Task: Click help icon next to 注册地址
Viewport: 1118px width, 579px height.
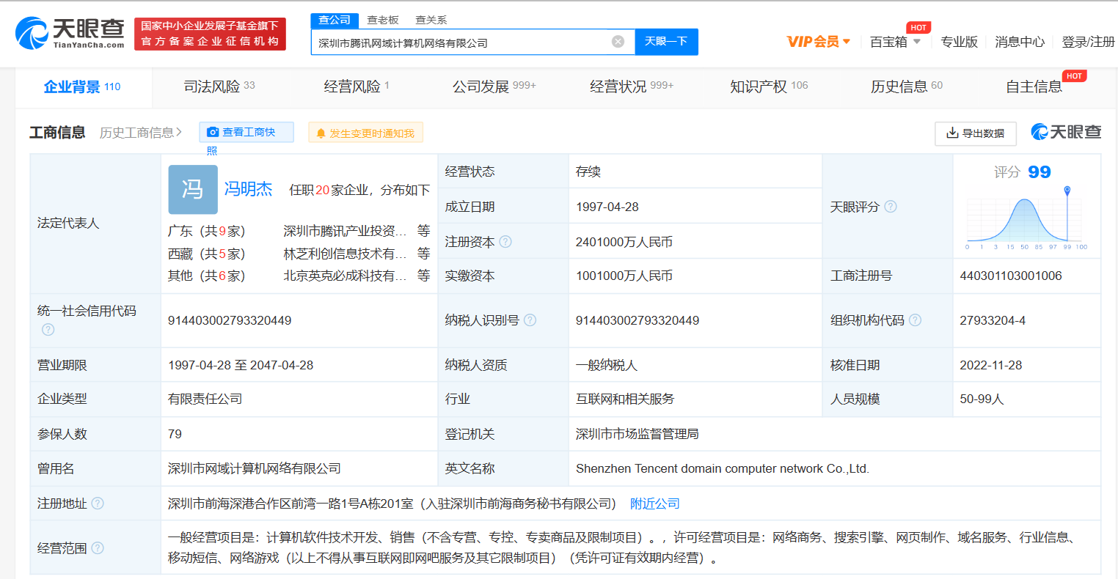Action: [x=98, y=504]
